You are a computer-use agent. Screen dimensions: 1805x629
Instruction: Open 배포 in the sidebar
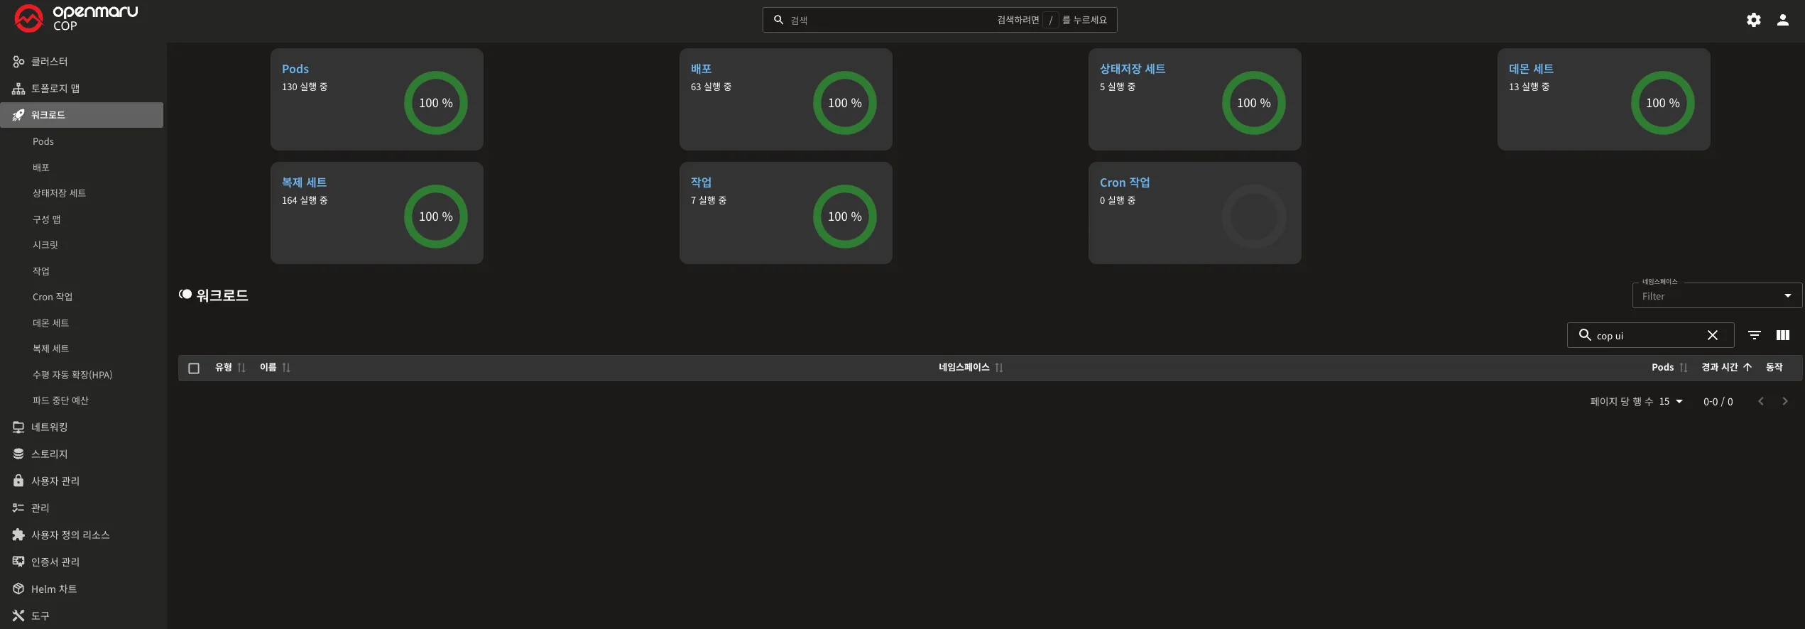(x=41, y=168)
